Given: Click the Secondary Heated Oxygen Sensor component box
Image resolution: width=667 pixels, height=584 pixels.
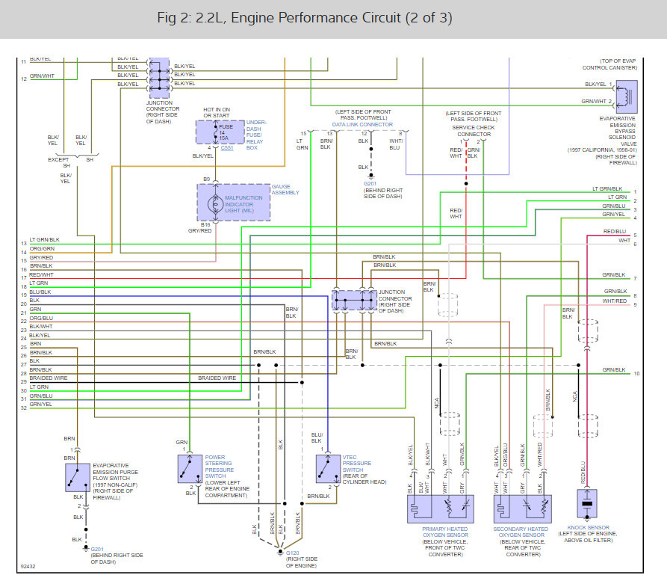Looking at the screenshot, I should pyautogui.click(x=522, y=509).
